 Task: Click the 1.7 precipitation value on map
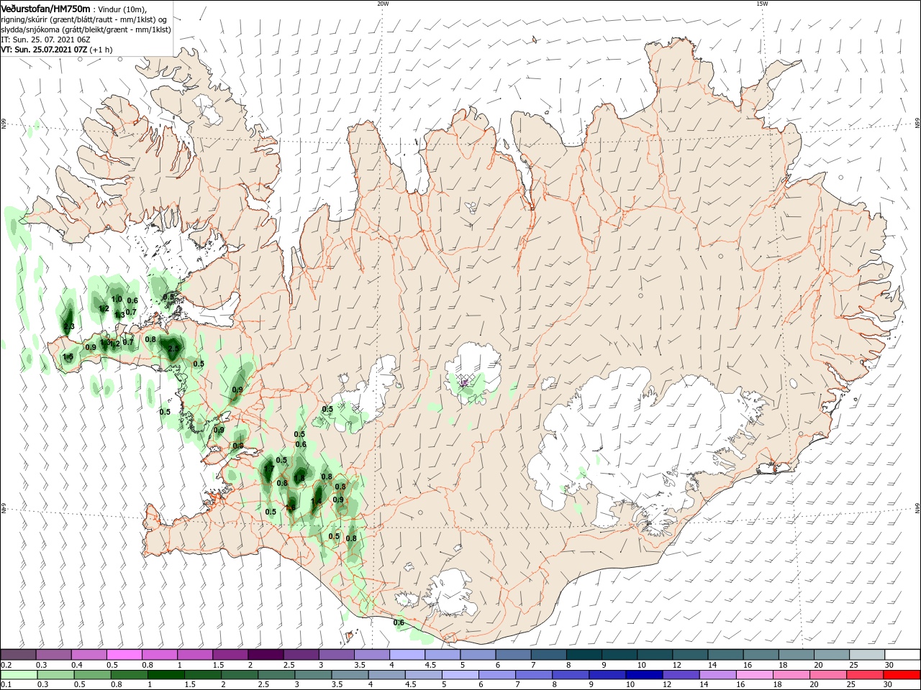(269, 469)
